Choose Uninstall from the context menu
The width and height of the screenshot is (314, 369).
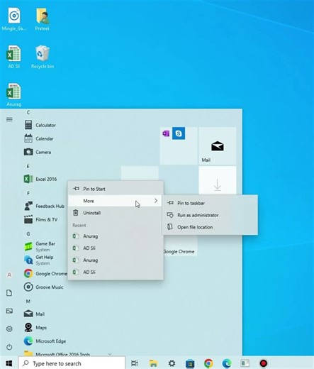pyautogui.click(x=116, y=213)
